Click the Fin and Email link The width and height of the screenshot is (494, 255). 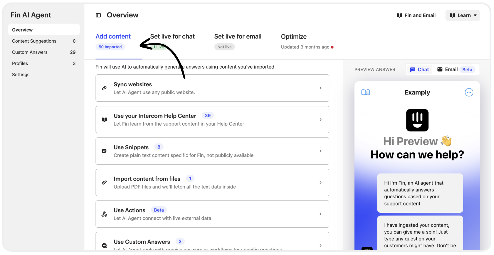pos(416,15)
